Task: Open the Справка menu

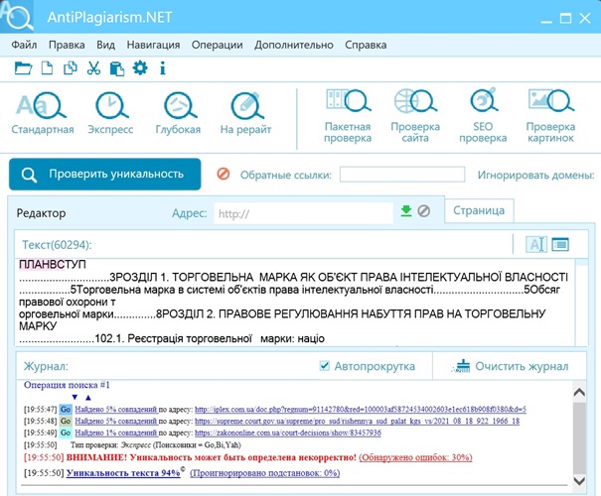Action: click(x=366, y=45)
